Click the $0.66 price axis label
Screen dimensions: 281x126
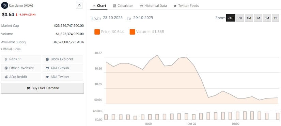(x=98, y=69)
